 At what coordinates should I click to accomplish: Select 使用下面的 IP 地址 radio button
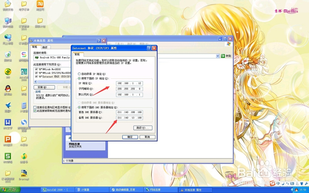[79, 78]
